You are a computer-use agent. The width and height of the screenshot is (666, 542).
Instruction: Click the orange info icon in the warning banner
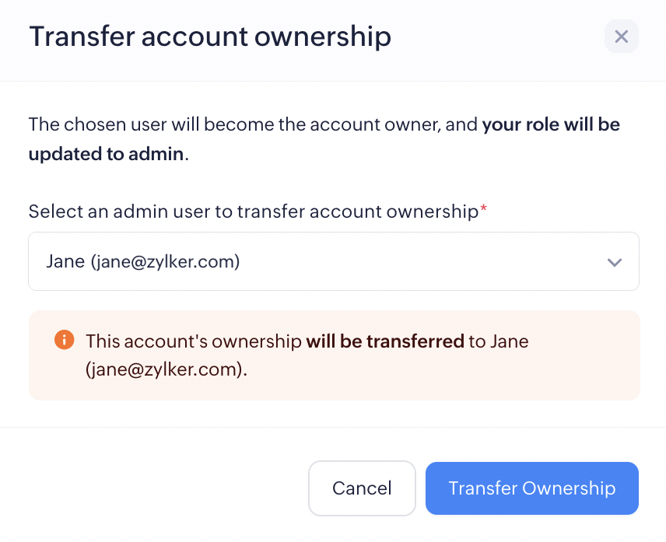tap(64, 341)
